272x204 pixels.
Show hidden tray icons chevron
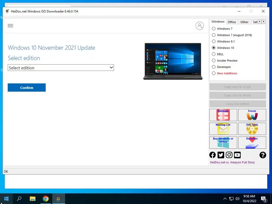225,199
